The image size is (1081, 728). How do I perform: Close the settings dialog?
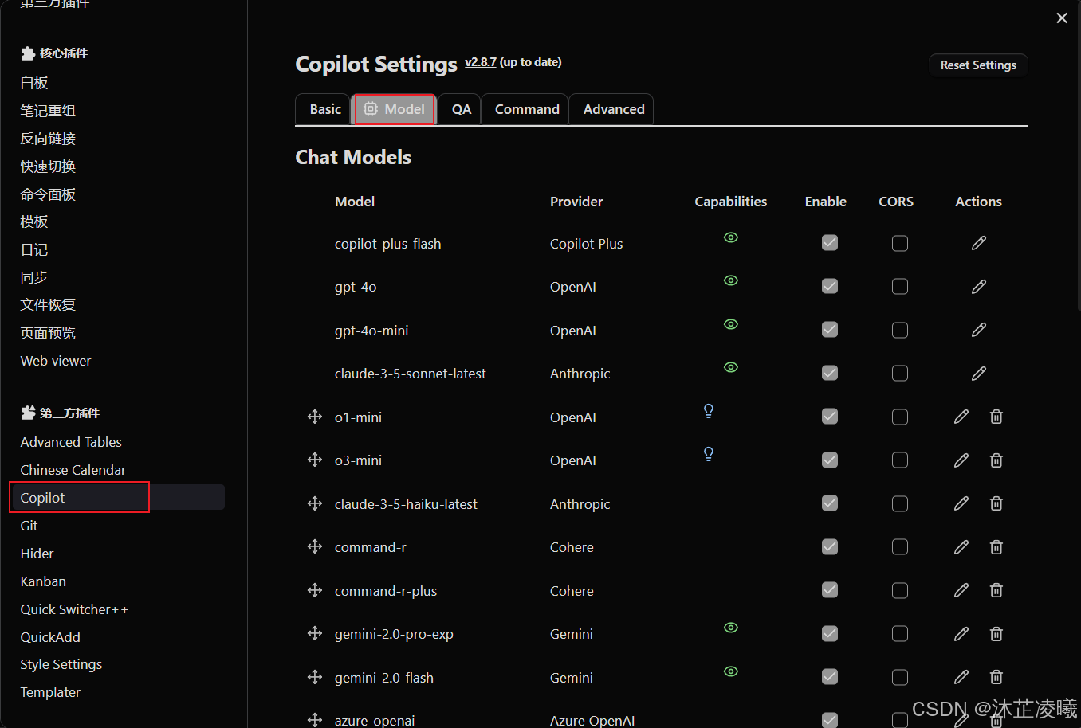(x=1062, y=18)
